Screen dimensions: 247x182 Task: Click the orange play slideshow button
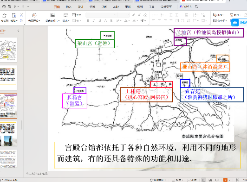point(226,180)
